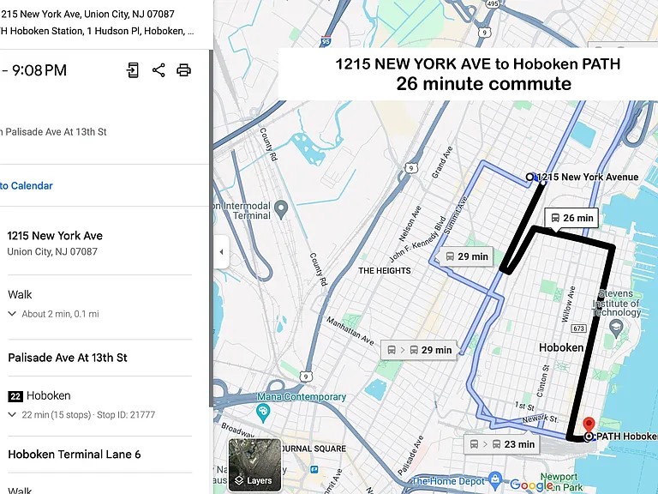Click the Intermodal Terminal map pin

(x=281, y=209)
